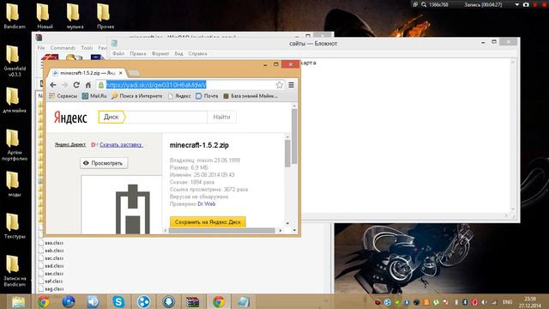Image resolution: width=549 pixels, height=309 pixels.
Task: Open Tools menu in WinRAR window
Action: tap(87, 48)
